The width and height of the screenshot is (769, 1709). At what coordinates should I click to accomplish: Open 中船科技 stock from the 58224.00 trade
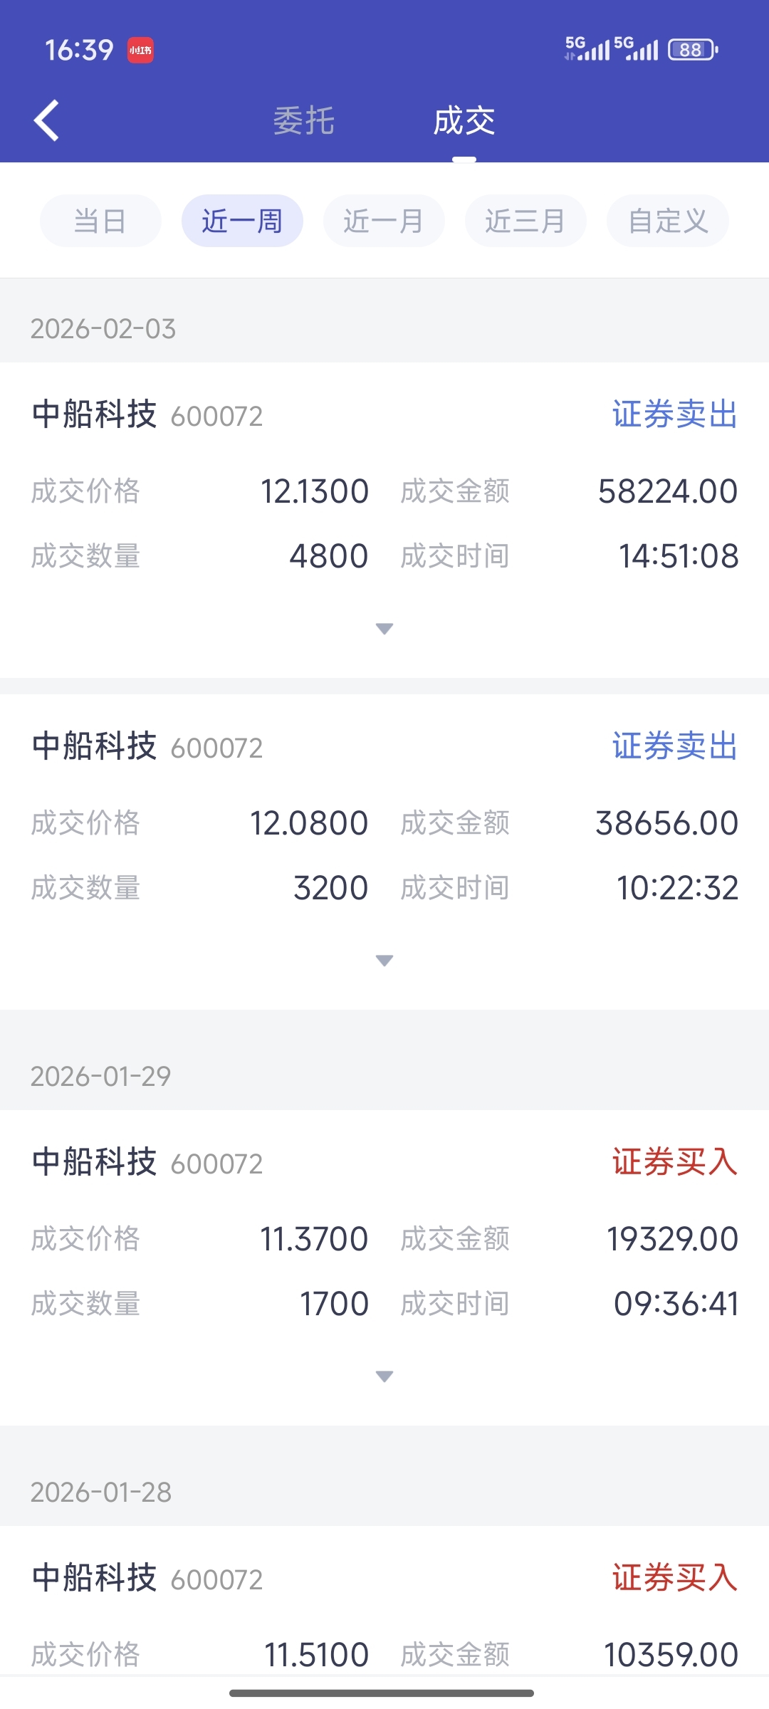[x=95, y=414]
